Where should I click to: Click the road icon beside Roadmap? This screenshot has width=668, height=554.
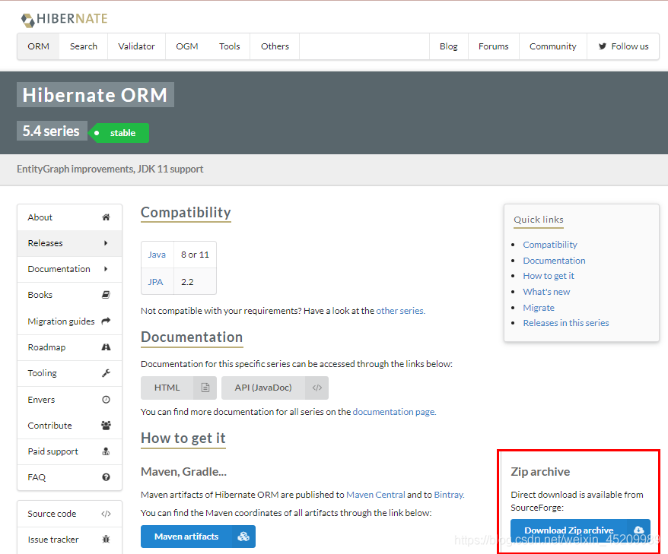click(106, 347)
